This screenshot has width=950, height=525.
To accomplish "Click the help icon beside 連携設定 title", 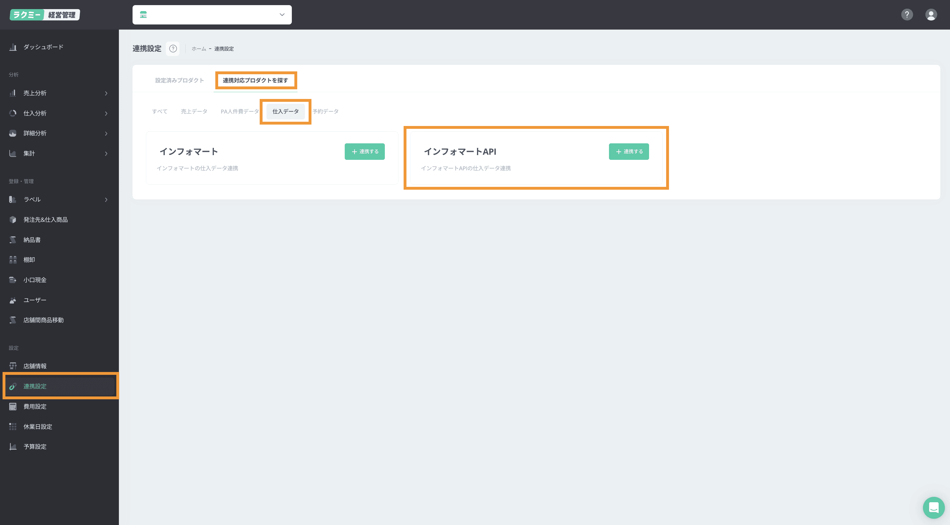I will (173, 49).
